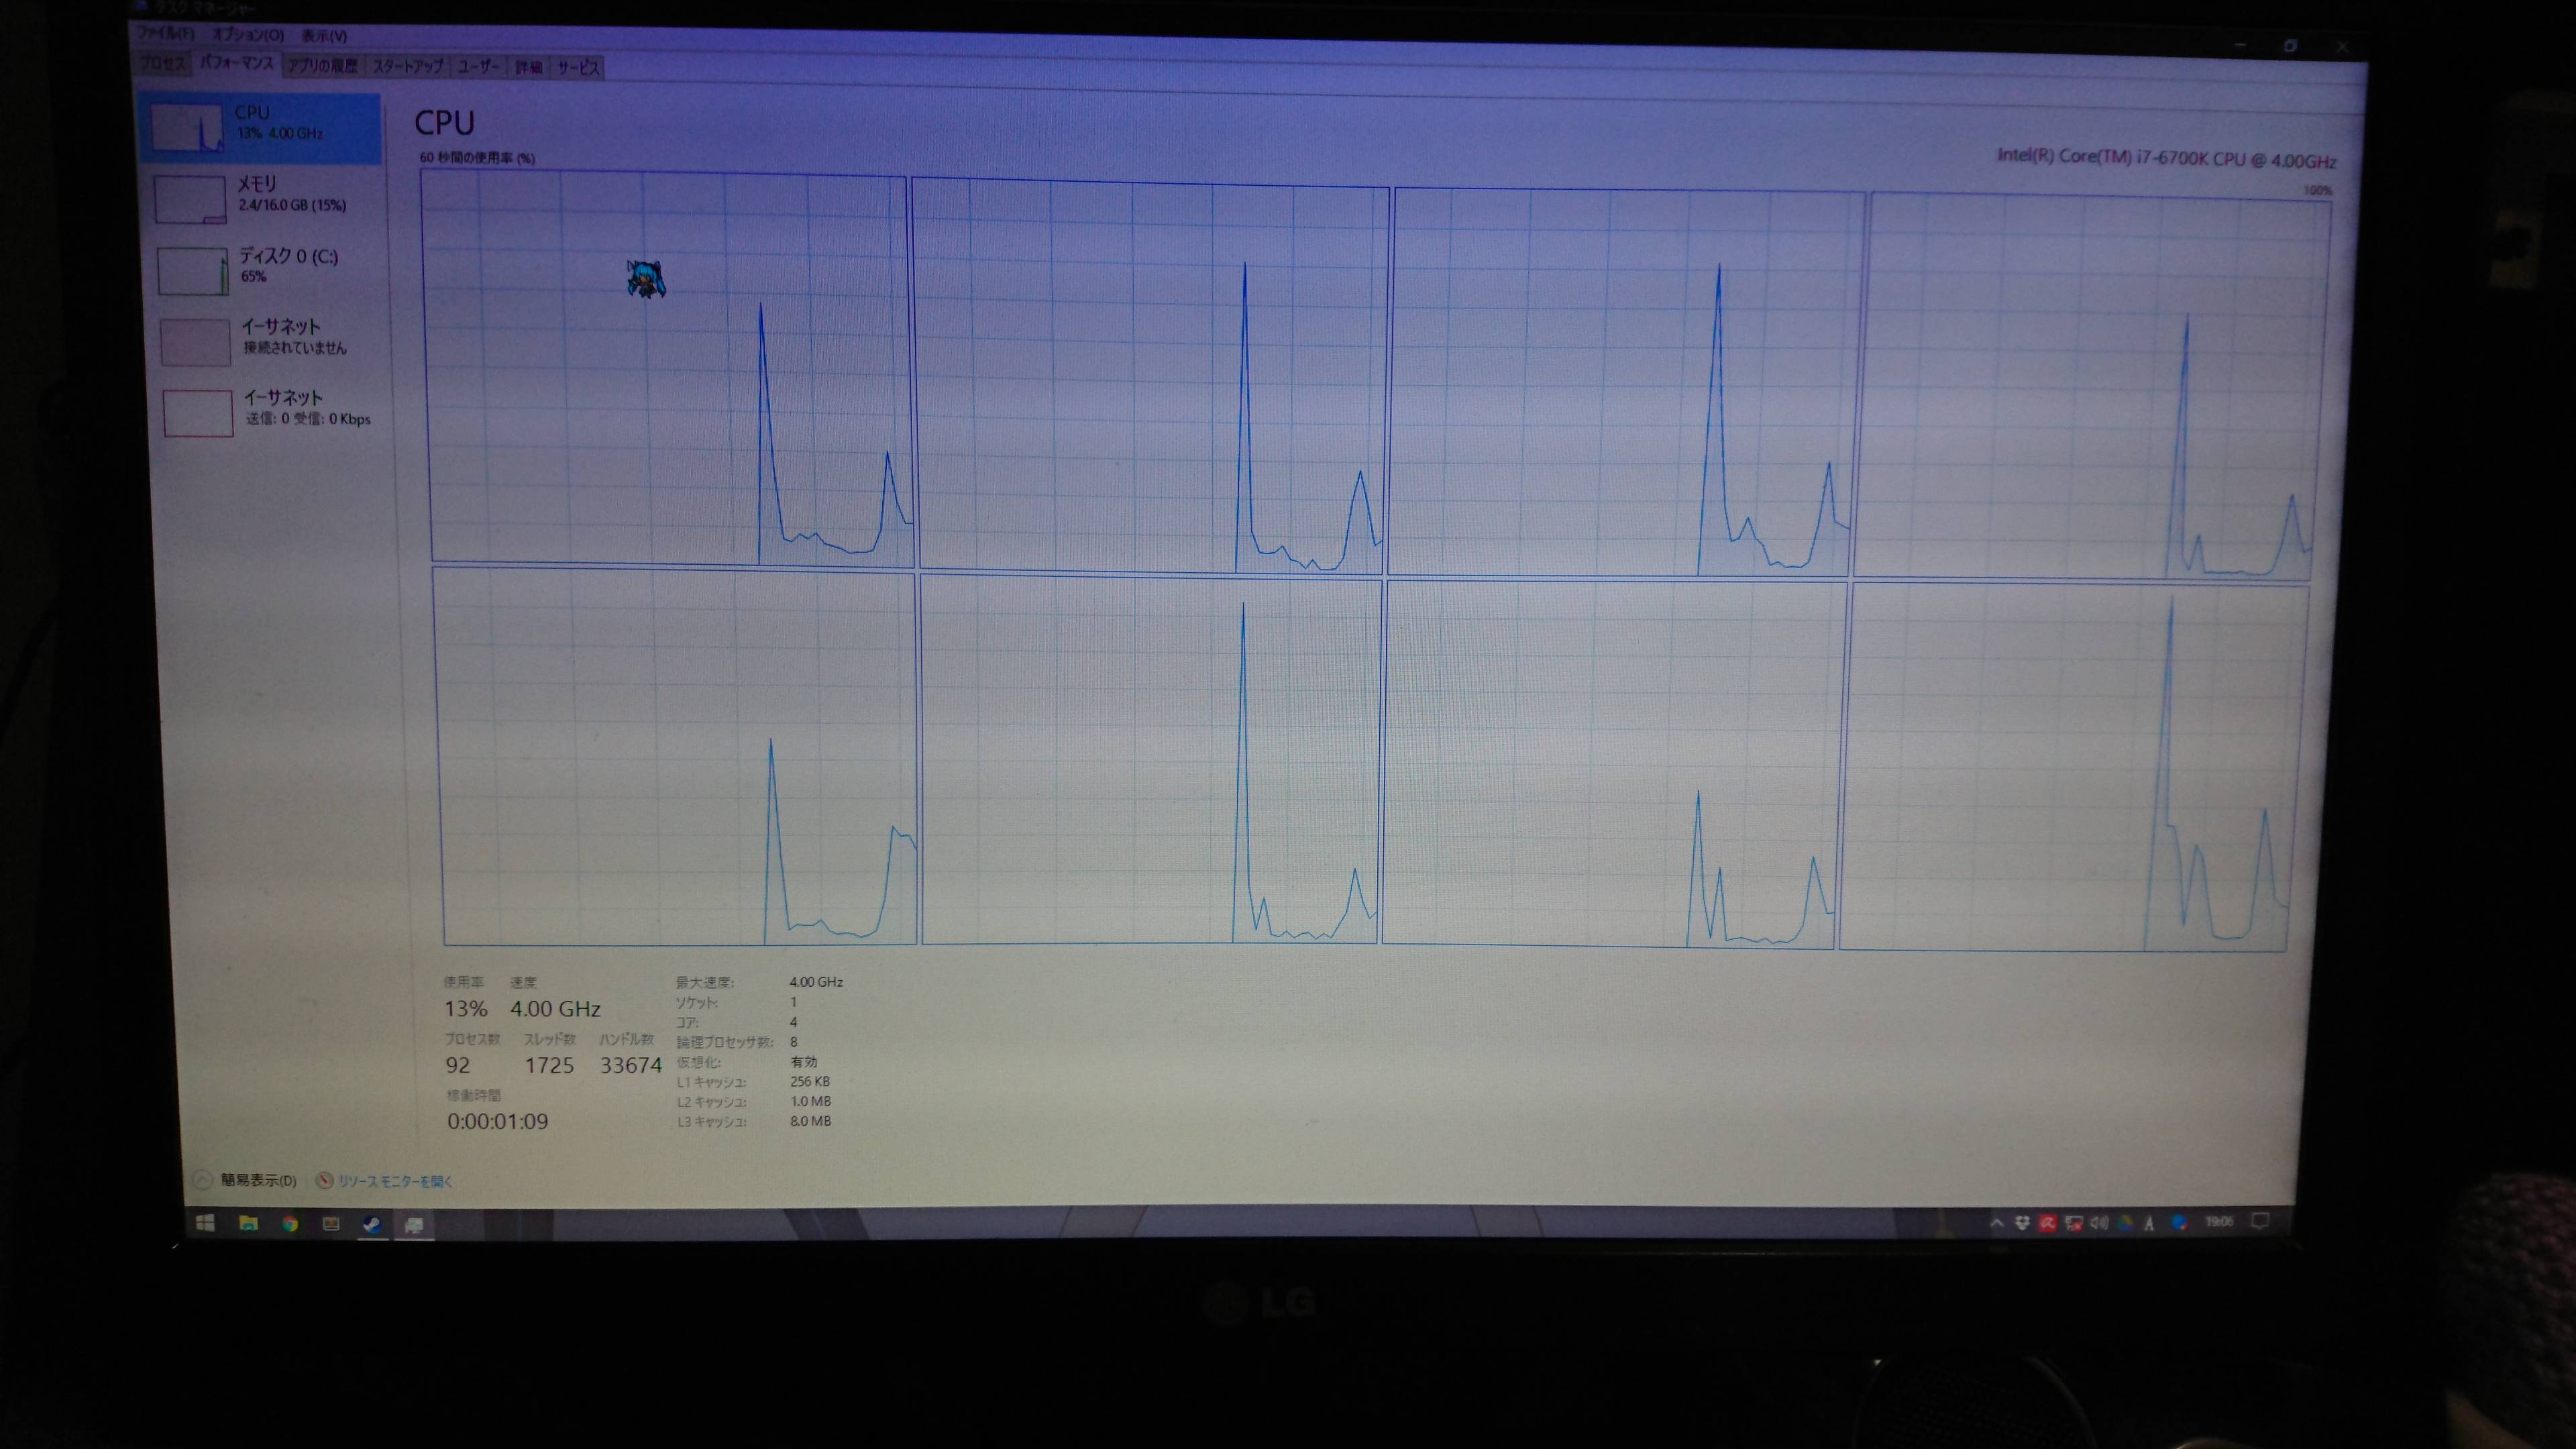Open the 表示(V) menu

[x=324, y=36]
